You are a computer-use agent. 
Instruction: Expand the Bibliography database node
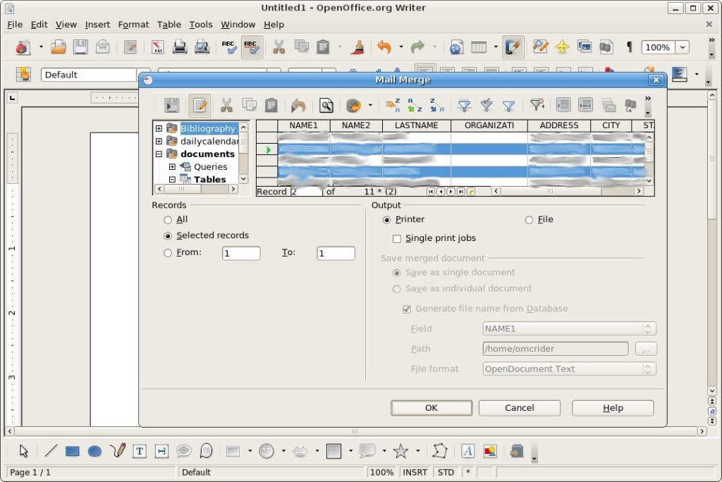point(159,128)
